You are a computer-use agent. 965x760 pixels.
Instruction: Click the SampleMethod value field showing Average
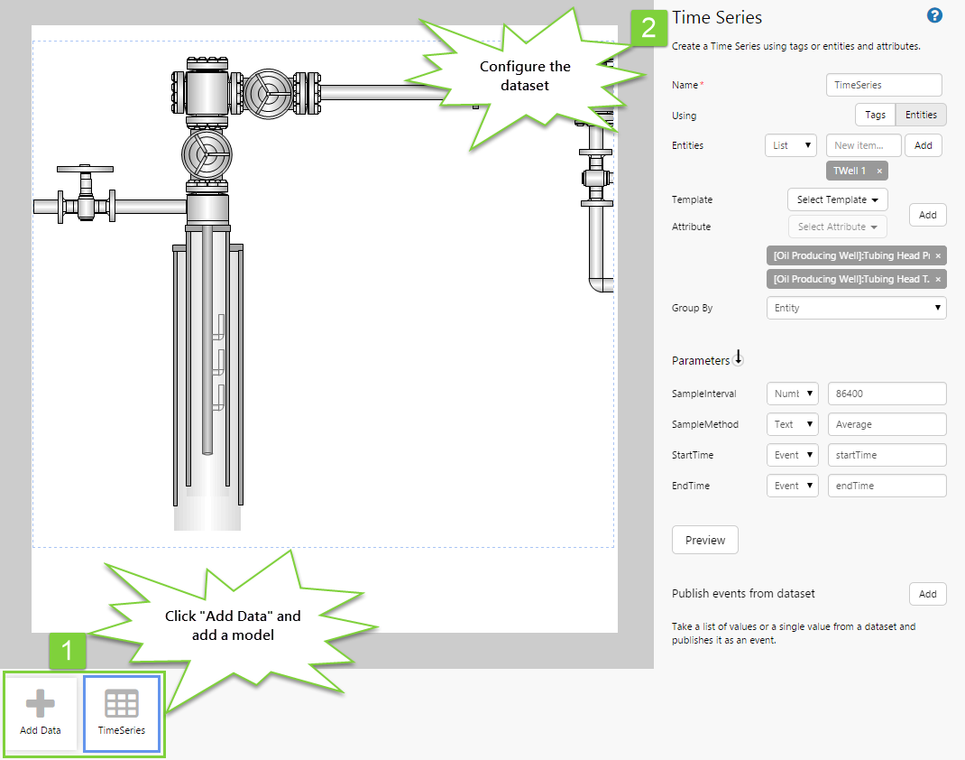887,424
